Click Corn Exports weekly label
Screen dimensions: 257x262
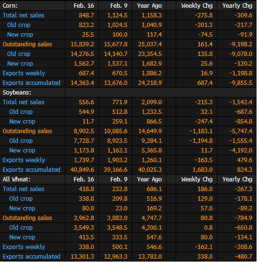(x=24, y=73)
